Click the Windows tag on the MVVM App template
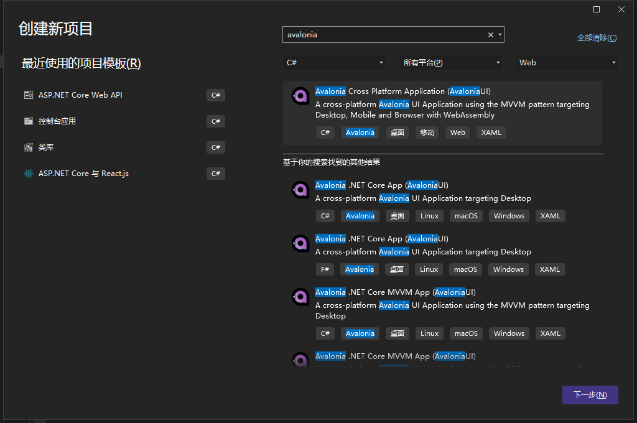The width and height of the screenshot is (637, 423). pyautogui.click(x=509, y=333)
